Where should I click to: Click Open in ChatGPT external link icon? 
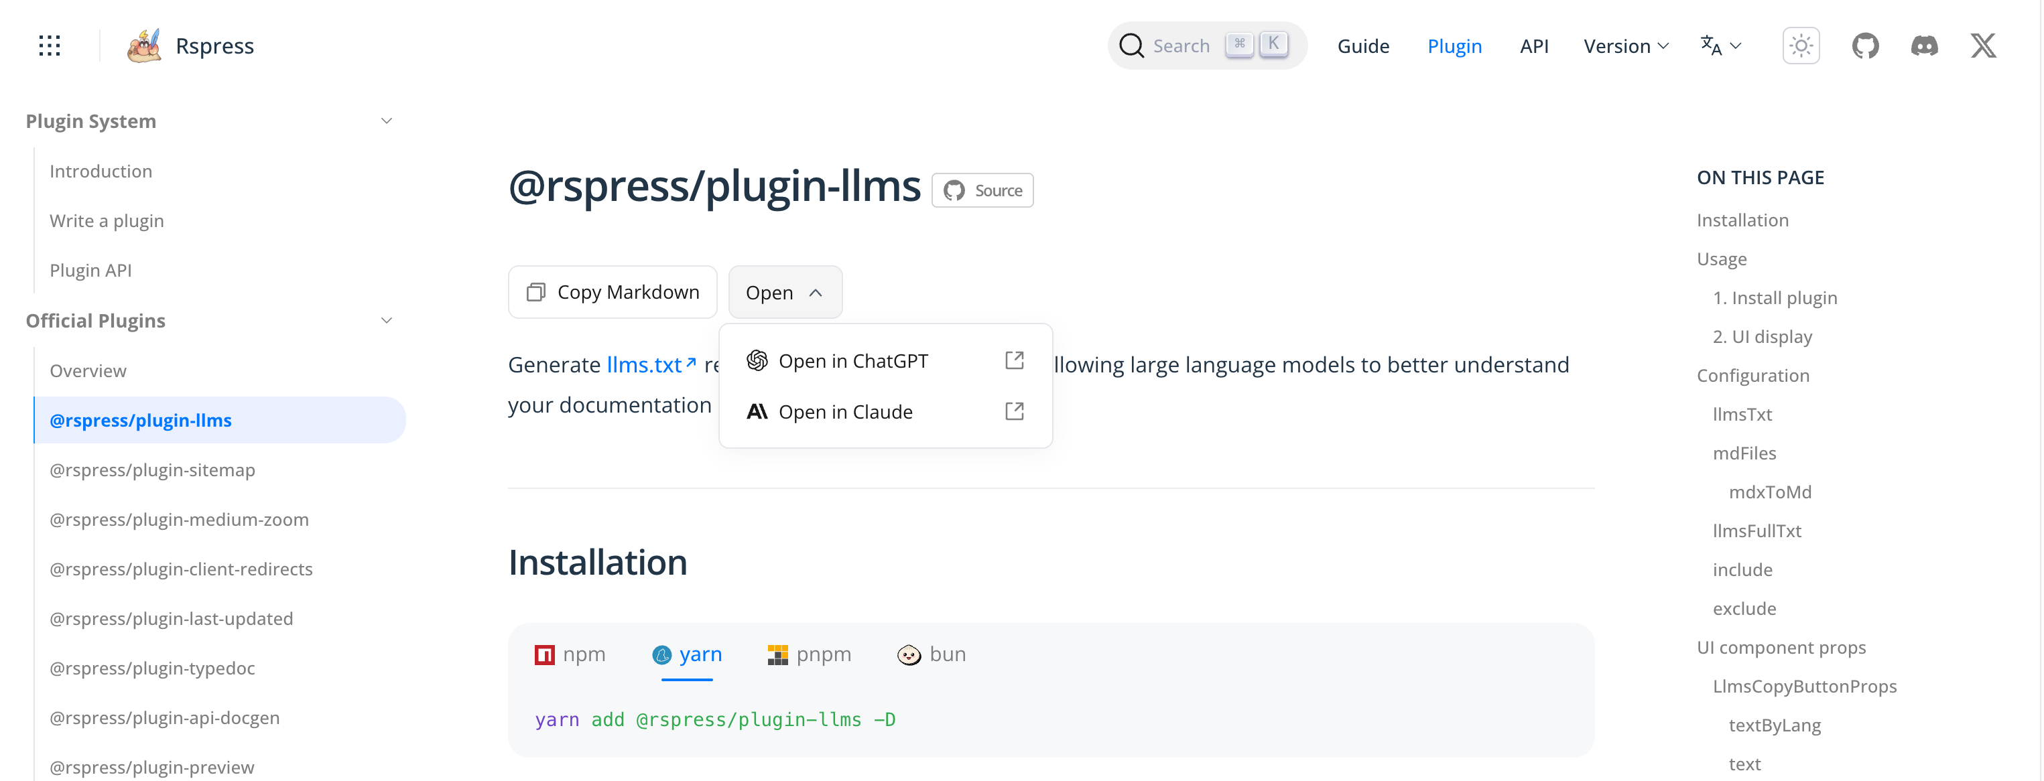[x=1014, y=361]
